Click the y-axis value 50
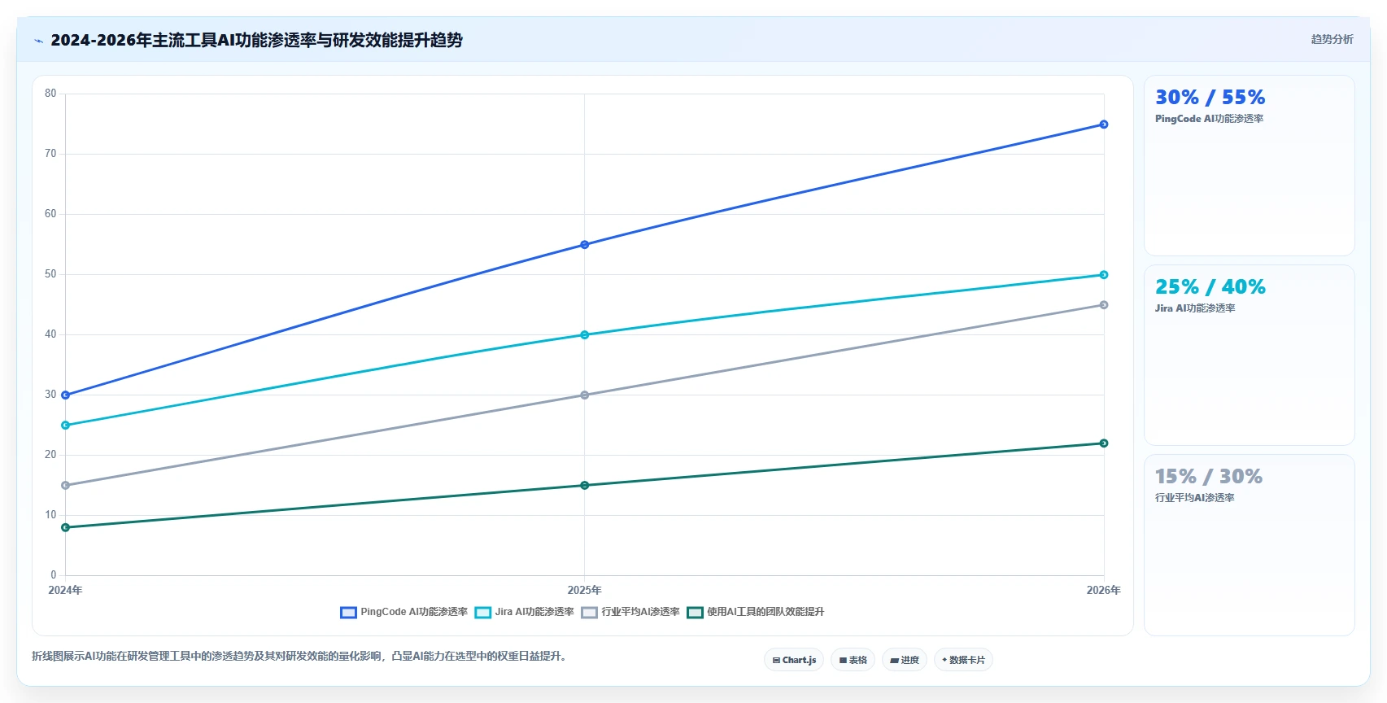This screenshot has height=703, width=1387. [x=50, y=274]
